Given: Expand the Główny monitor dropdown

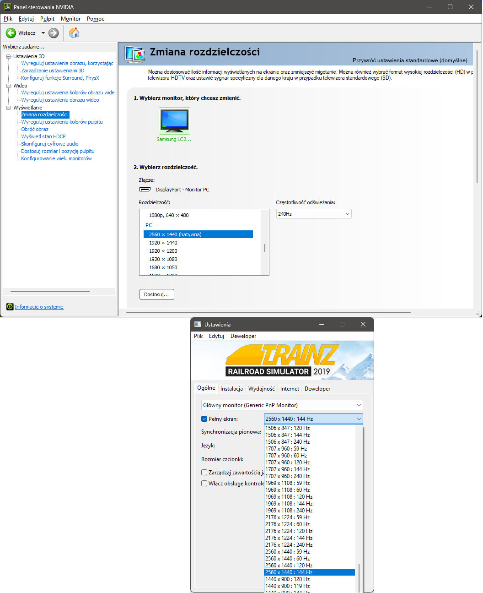Looking at the screenshot, I should pos(282,405).
